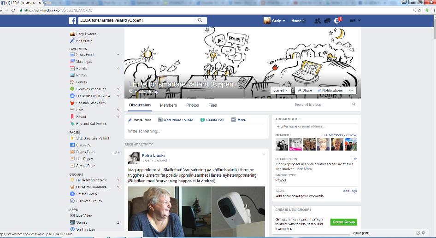This screenshot has width=436, height=238.
Task: Open the friend requests icon
Action: pos(318,21)
